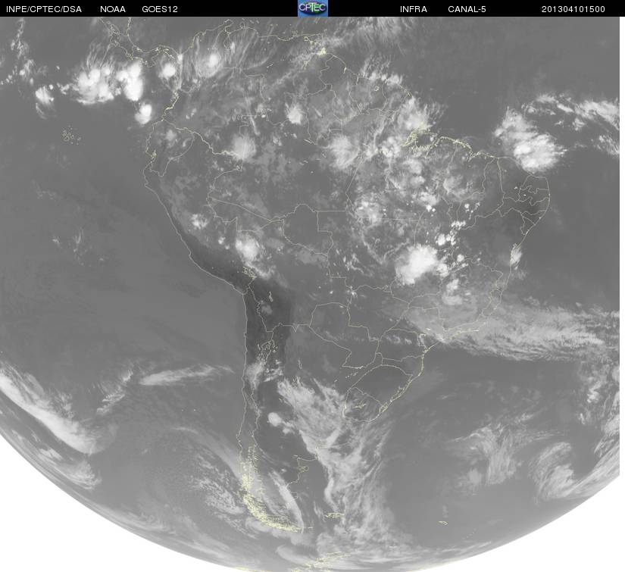Click the 201304101500 timestamp

pos(573,9)
